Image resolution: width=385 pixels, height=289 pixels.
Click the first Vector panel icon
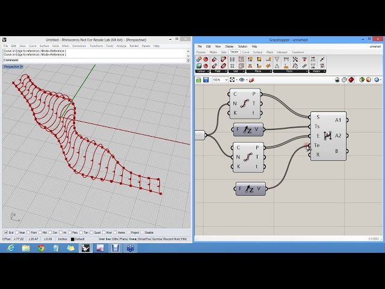313,59
